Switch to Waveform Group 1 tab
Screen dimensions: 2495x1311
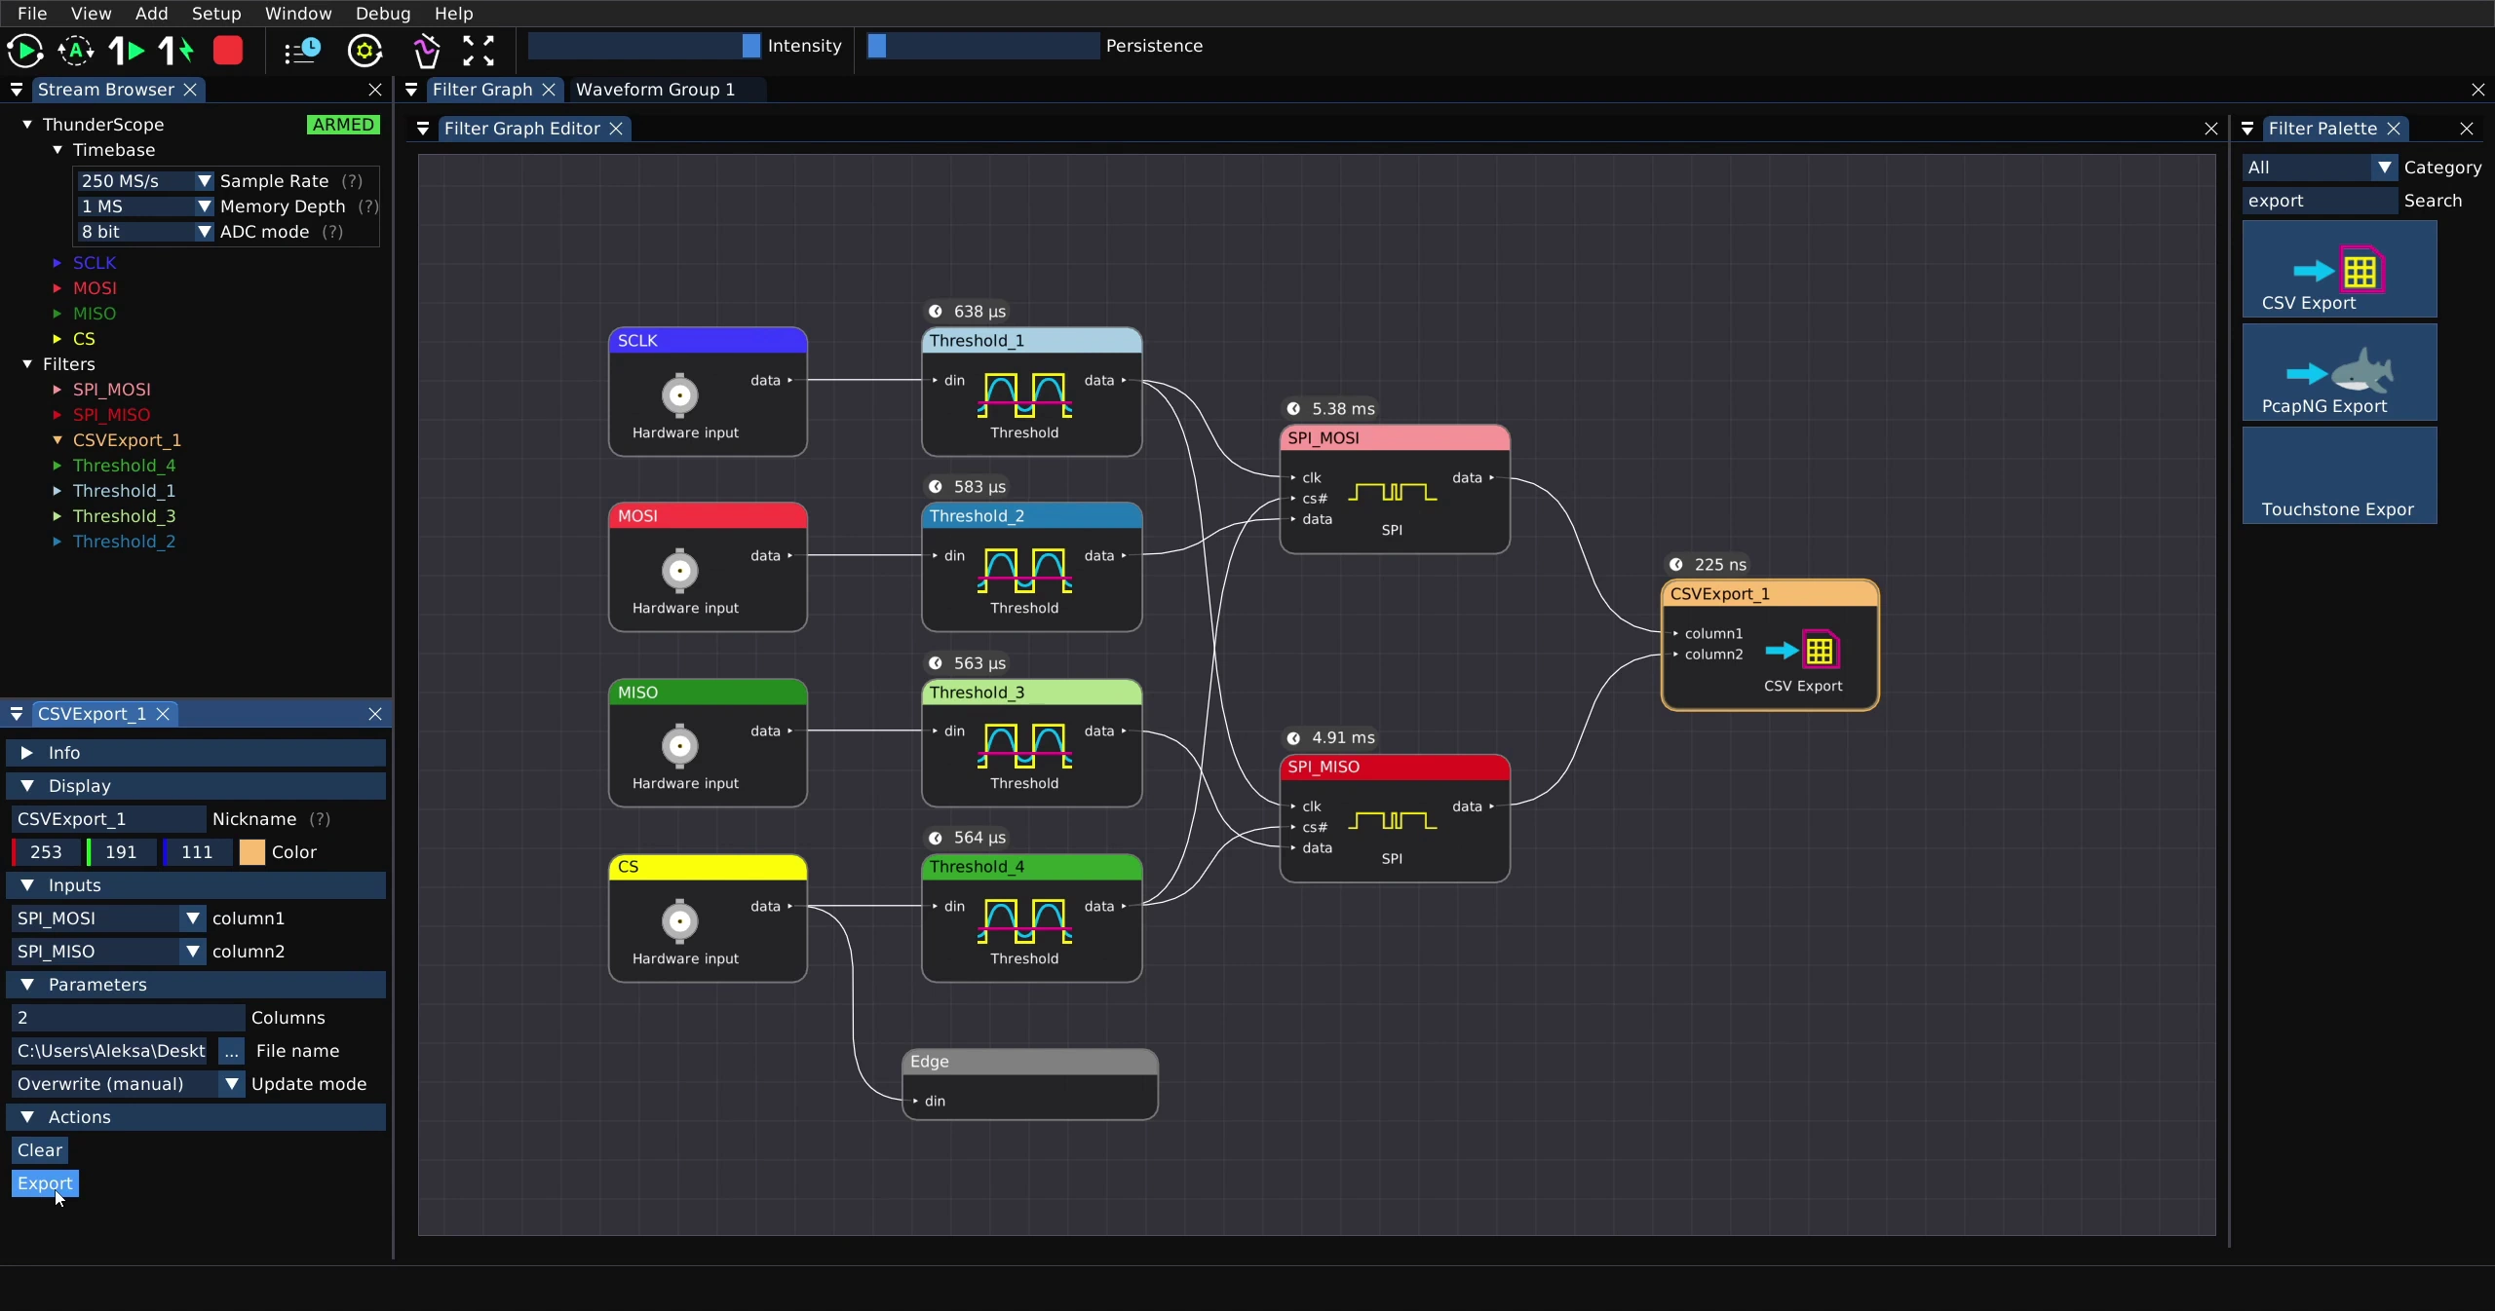655,90
